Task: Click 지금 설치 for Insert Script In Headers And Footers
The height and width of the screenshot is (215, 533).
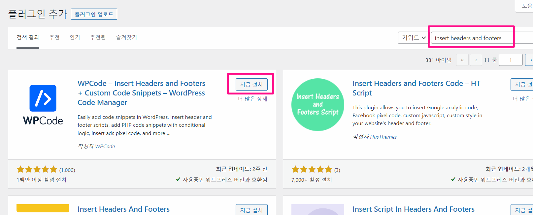Action: coord(522,210)
